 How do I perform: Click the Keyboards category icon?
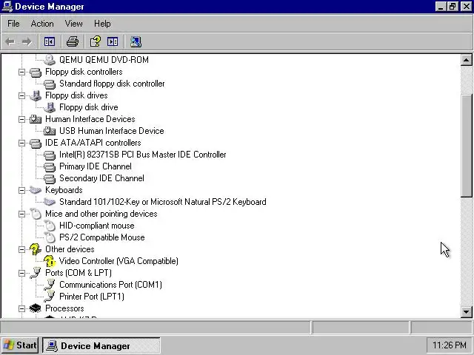pyautogui.click(x=36, y=190)
